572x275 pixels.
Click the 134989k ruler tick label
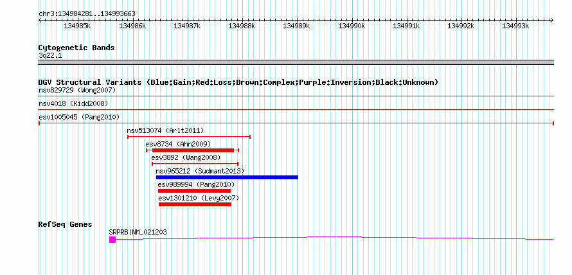(296, 26)
